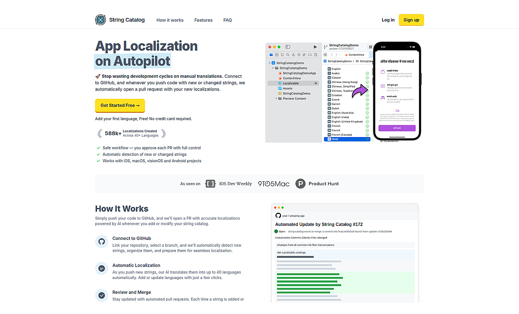The image size is (519, 314).
Task: Click the Product Hunt circle logo
Action: [x=300, y=184]
